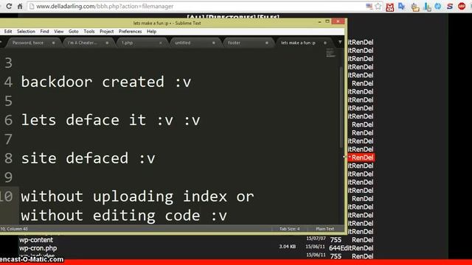Viewport: 472px width, 265px height.
Task: Open the flag translate icon in address bar
Action: click(369, 7)
